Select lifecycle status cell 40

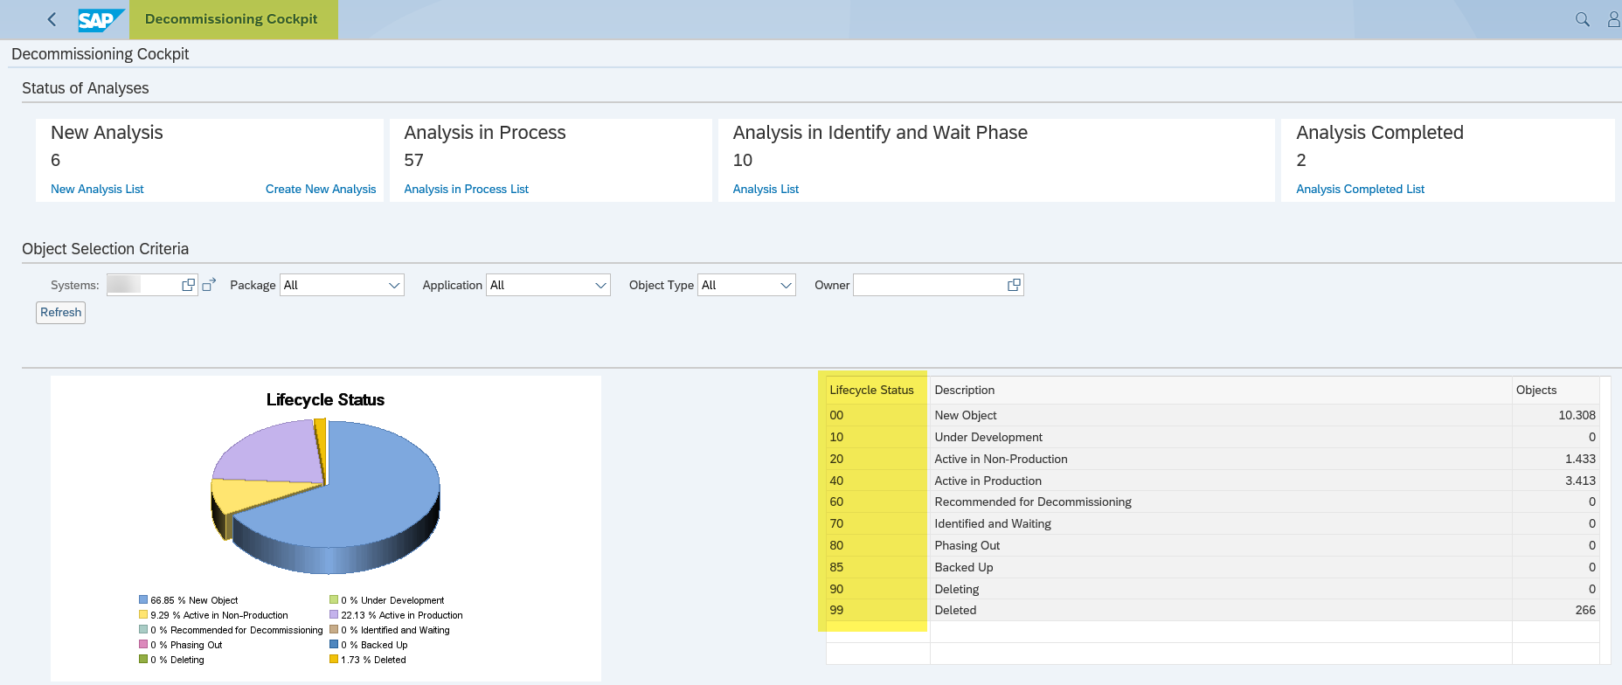[x=877, y=481]
